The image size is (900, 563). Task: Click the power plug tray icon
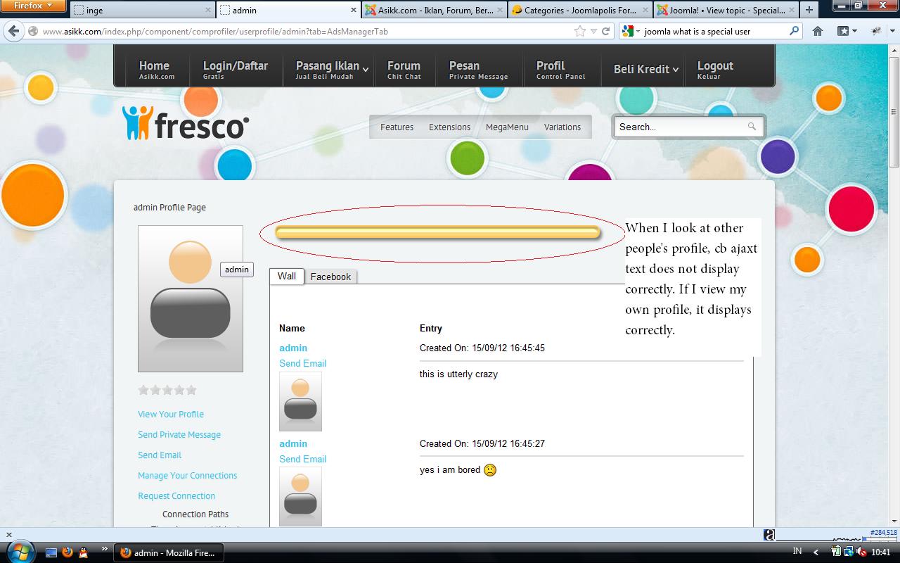tap(837, 552)
